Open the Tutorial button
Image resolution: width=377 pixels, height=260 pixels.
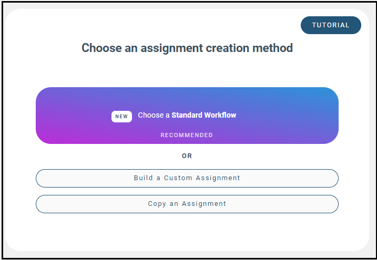click(x=331, y=25)
